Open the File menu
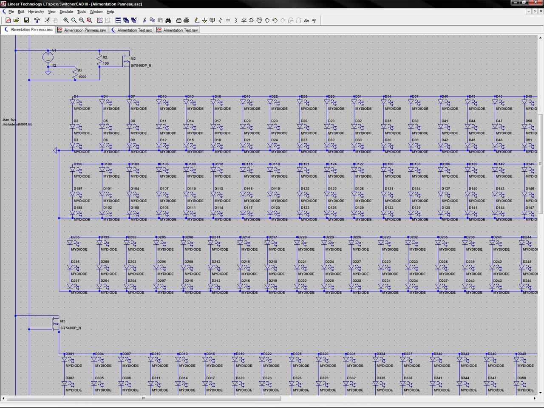 (11, 11)
